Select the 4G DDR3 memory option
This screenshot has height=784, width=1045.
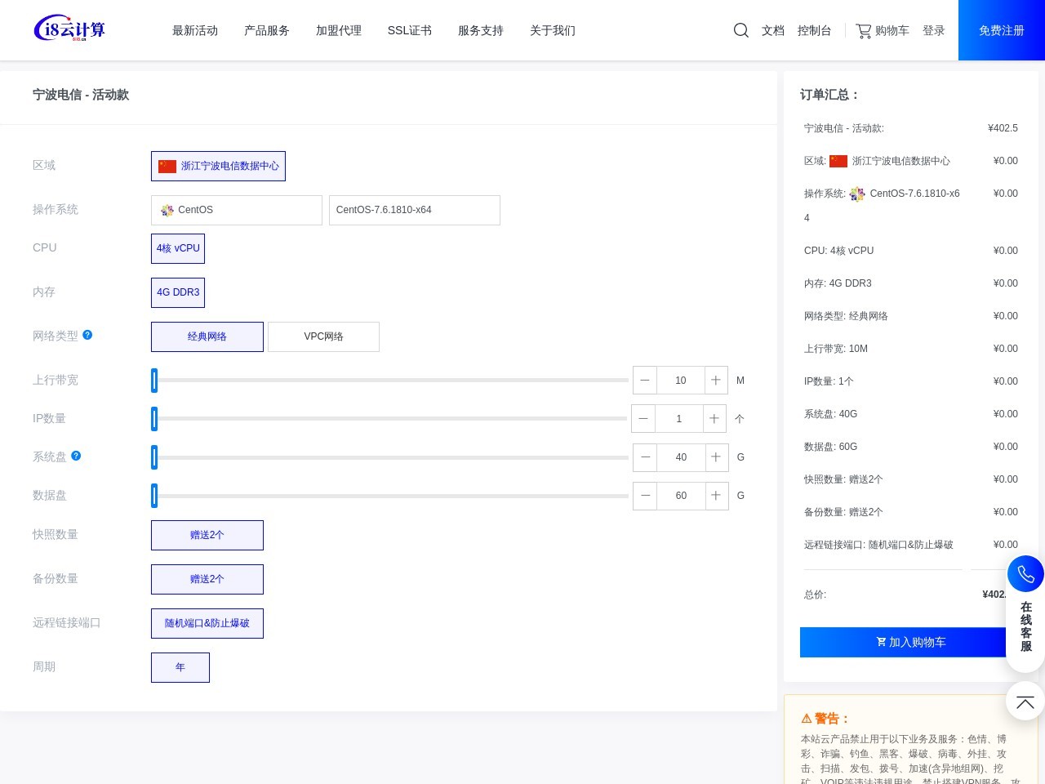point(178,292)
